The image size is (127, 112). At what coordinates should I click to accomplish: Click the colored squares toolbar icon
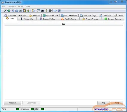24,10
